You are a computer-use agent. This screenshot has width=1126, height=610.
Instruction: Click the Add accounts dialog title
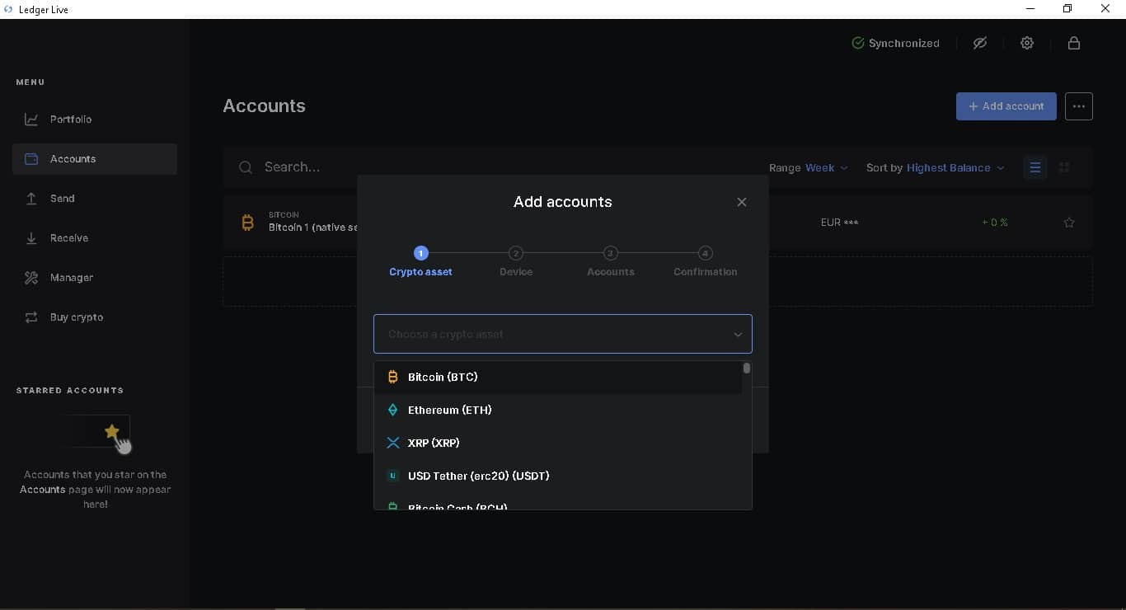(x=563, y=202)
